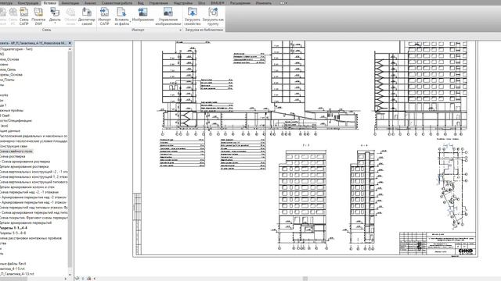Open the Вид (View) ribbon tab
The height and width of the screenshot is (281, 501).
[x=141, y=3]
